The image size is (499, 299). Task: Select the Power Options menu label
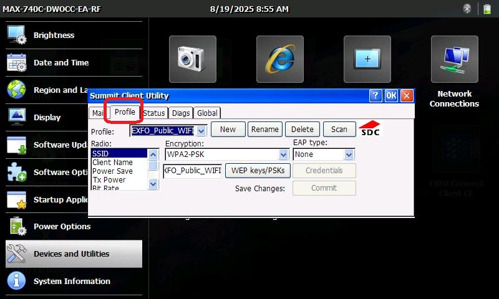62,226
